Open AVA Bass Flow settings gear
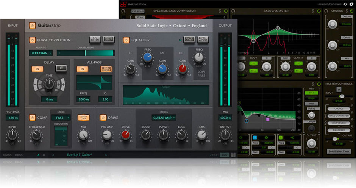Screen dimensions: 356x188 point(351,4)
